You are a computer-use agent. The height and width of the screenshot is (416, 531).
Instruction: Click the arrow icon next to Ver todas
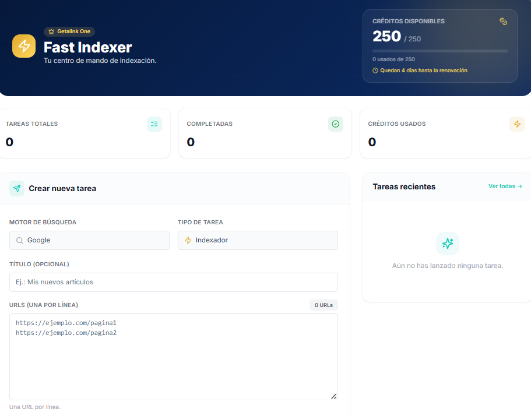[520, 186]
